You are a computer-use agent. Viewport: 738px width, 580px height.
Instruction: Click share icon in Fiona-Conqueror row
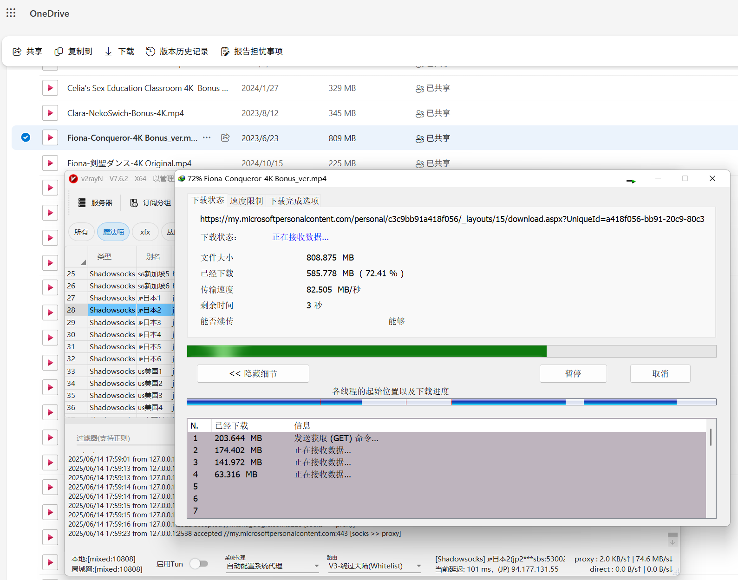[225, 137]
